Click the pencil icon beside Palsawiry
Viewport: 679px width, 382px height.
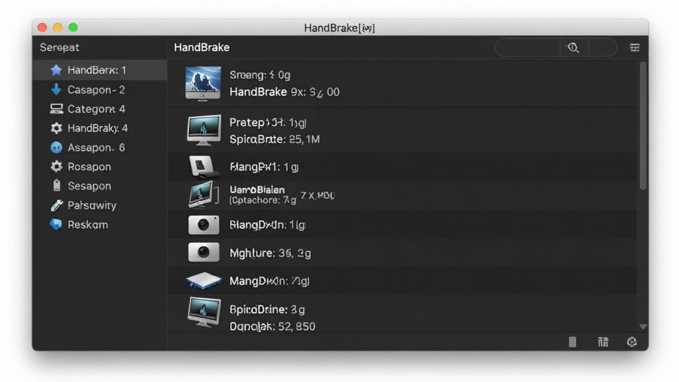(x=56, y=206)
